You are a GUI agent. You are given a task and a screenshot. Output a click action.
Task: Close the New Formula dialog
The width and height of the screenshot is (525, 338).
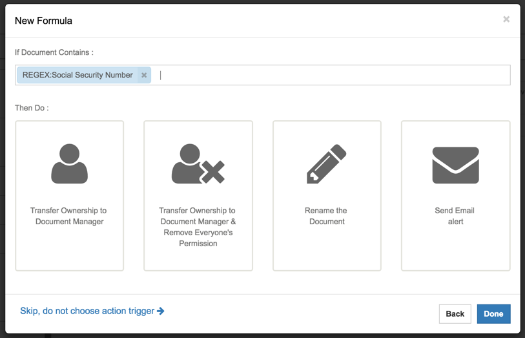[506, 19]
